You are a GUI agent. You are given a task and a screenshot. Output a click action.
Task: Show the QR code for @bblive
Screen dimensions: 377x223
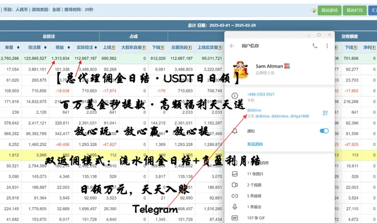click(326, 113)
